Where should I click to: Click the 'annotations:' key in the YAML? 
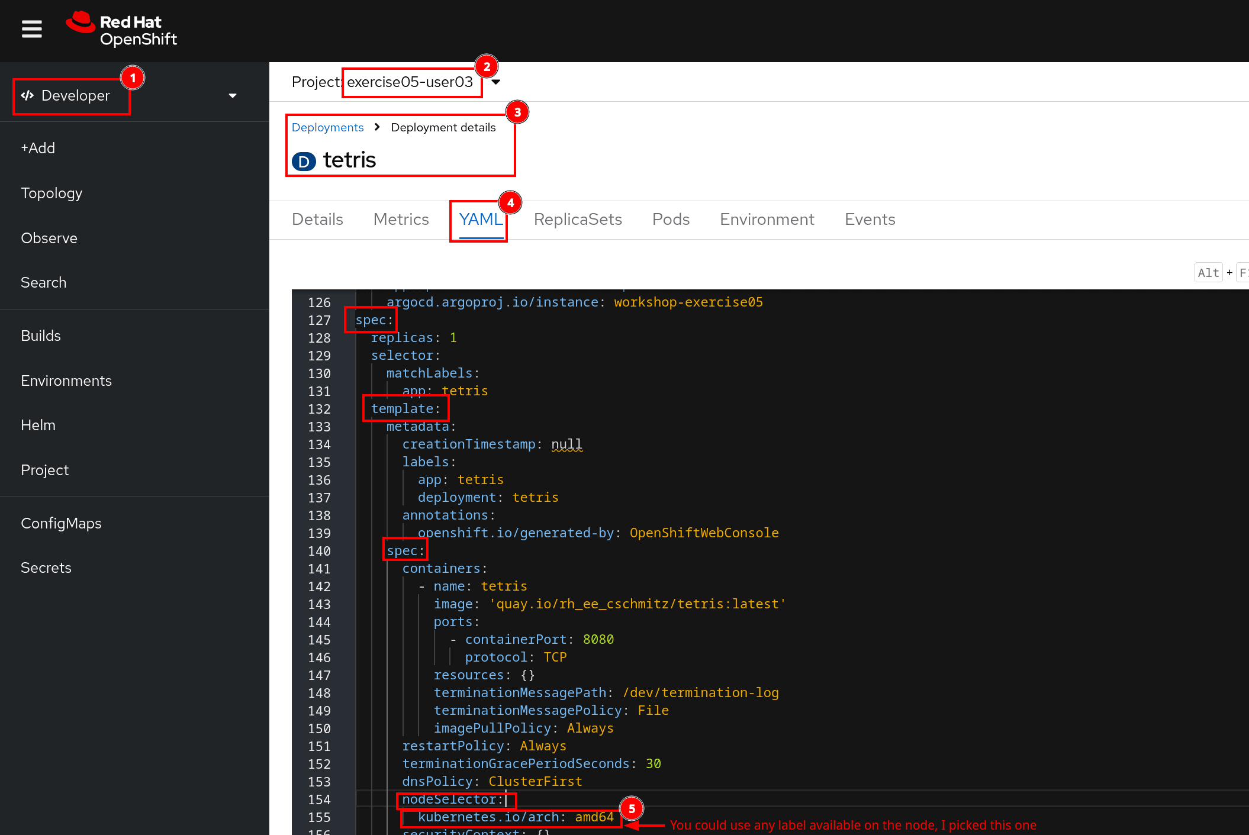tap(449, 515)
